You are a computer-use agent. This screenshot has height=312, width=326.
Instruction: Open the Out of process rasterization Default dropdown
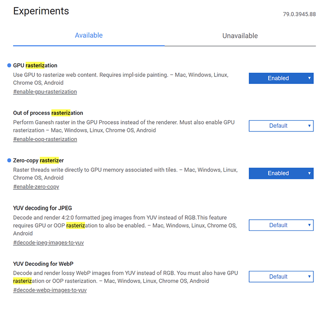tap(281, 126)
